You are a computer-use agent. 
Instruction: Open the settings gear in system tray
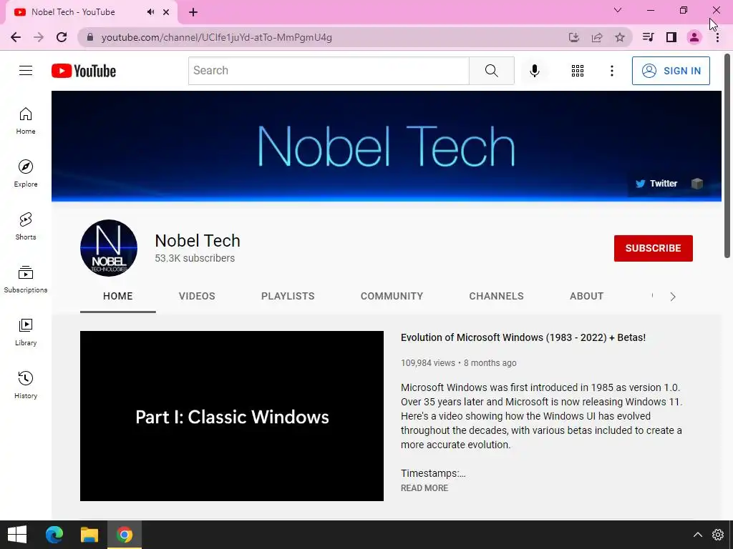717,535
